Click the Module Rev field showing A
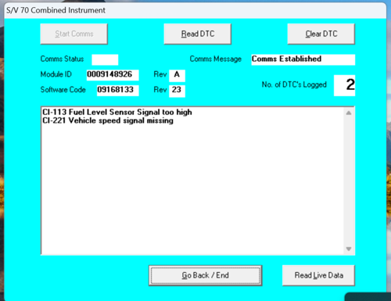Viewport: 391px width, 301px height. [x=177, y=76]
